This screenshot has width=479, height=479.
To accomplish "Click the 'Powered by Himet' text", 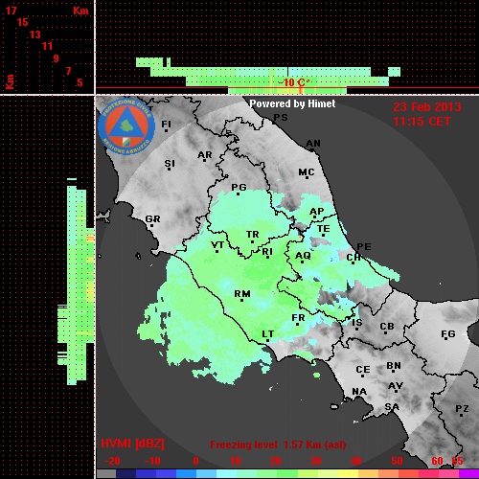I will click(x=292, y=103).
